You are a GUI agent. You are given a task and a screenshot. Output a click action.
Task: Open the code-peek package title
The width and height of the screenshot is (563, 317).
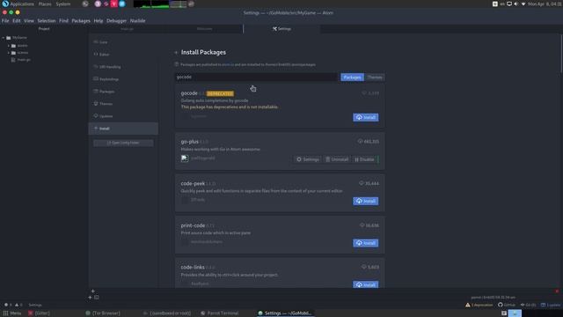[x=193, y=184]
